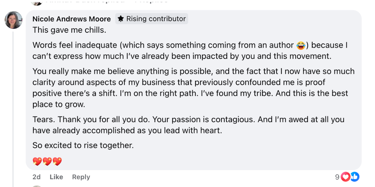Click the "This gave me chills." text
Image resolution: width=375 pixels, height=187 pixels.
[x=69, y=31]
